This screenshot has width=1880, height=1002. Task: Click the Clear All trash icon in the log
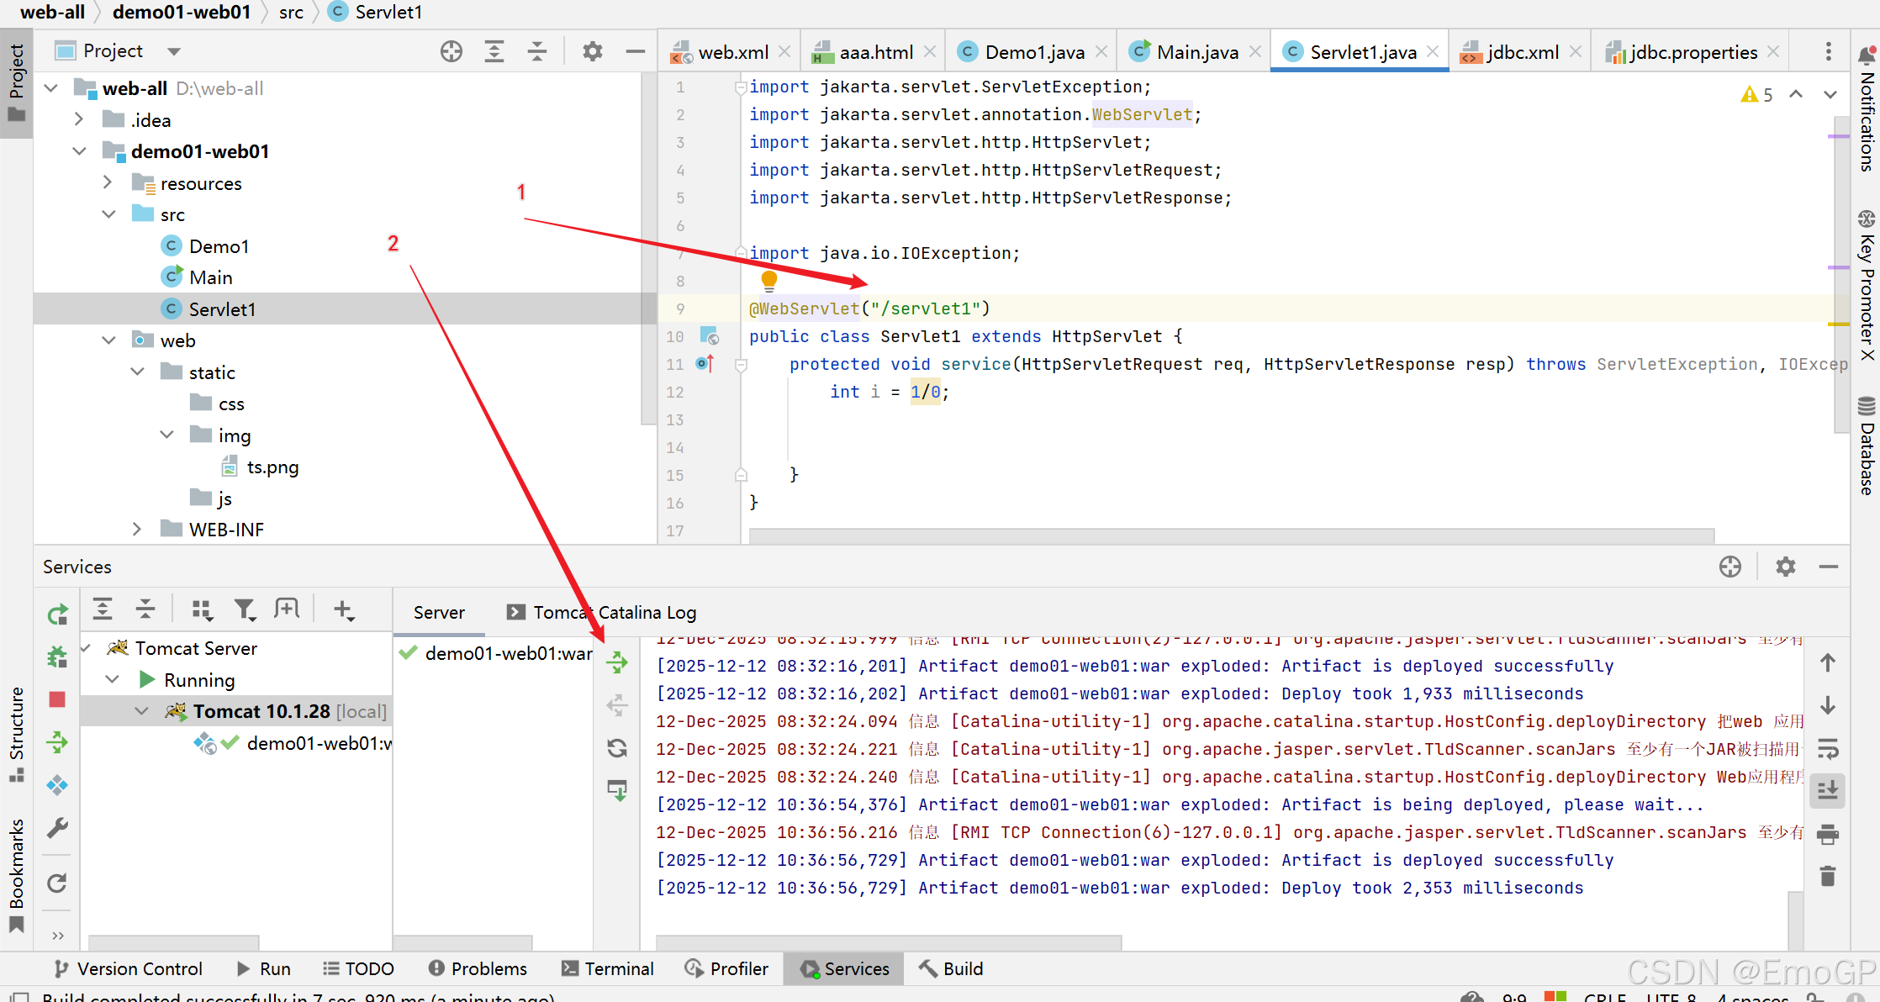pos(1827,877)
